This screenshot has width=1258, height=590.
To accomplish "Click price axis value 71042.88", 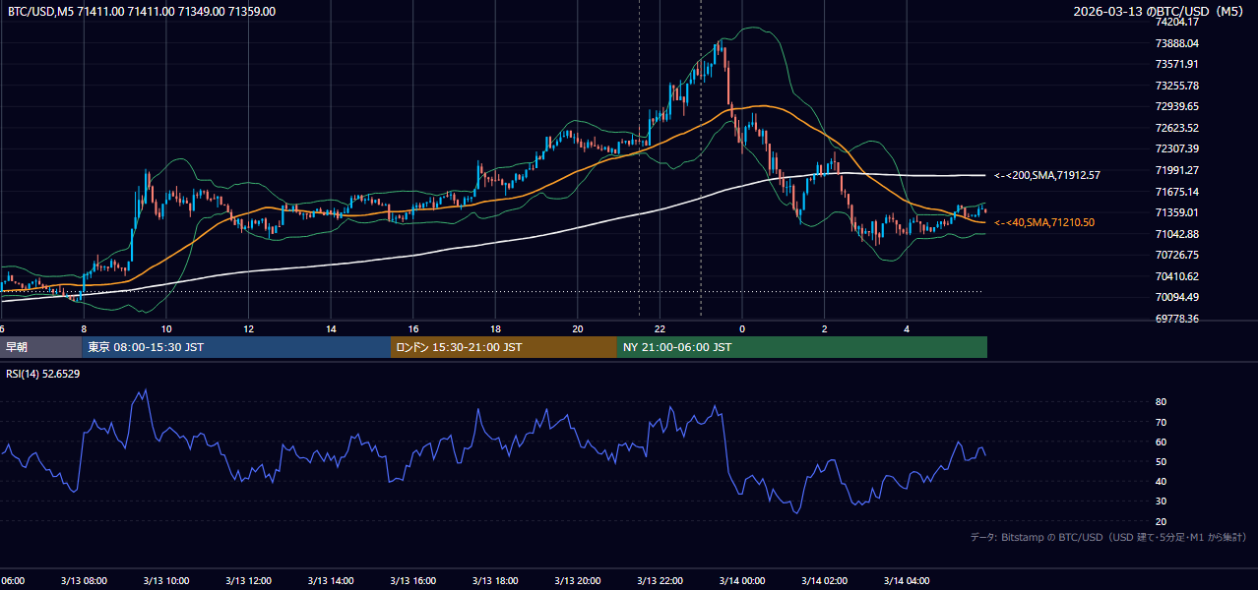I will coord(1177,234).
